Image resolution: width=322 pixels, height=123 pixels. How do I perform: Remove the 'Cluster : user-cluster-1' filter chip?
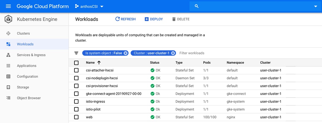[x=173, y=53]
